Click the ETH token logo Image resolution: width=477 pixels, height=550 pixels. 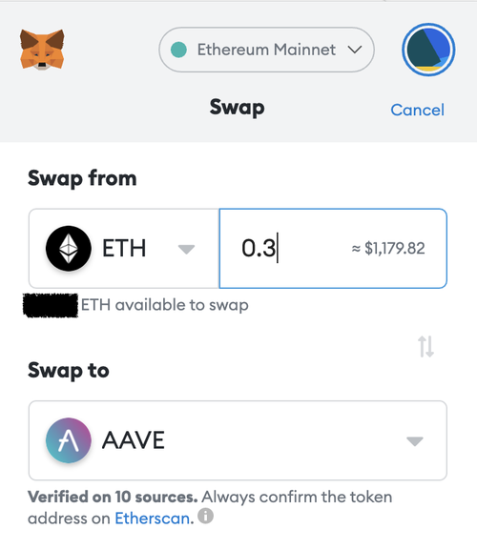(69, 249)
